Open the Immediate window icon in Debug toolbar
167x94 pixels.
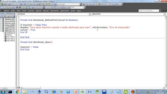[111, 4]
